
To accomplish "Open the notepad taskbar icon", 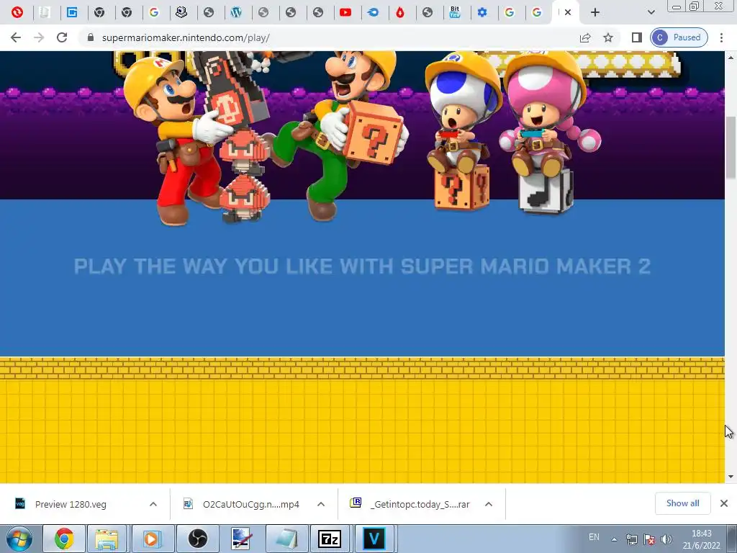I will 286,539.
